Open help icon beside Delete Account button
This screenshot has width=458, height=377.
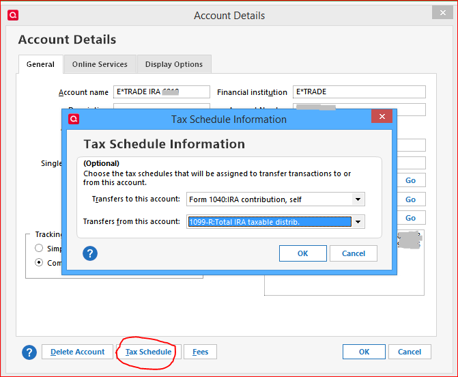[29, 352]
